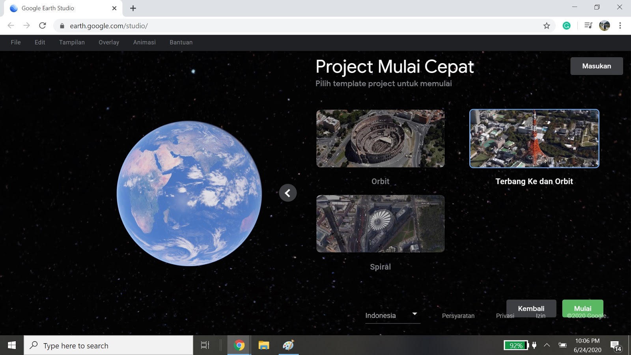Bookmark the page with the star icon
631x355 pixels.
[547, 26]
